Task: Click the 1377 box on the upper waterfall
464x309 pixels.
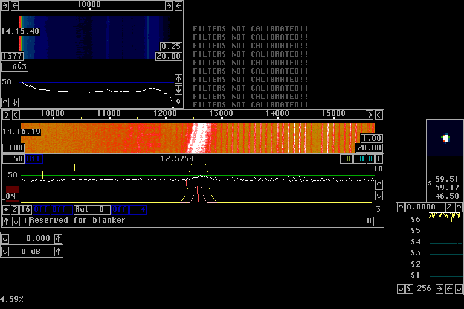Action: click(x=13, y=56)
